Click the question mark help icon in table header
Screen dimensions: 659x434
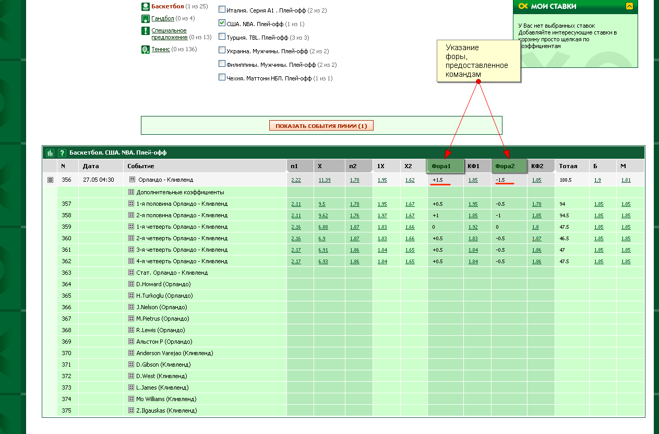[x=62, y=153]
